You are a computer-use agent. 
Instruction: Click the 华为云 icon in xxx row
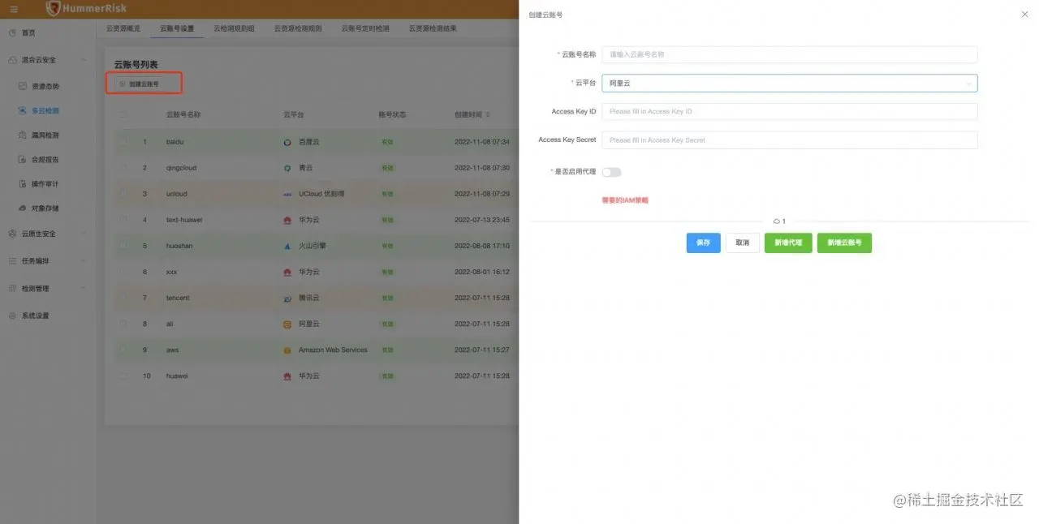point(287,272)
